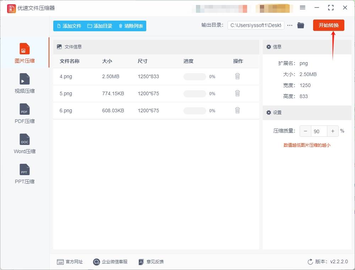Click the 774.15KB size cell

(113, 93)
